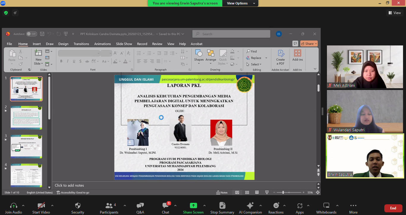The width and height of the screenshot is (406, 215).
Task: Open the Zoom Security options
Action: point(78,208)
